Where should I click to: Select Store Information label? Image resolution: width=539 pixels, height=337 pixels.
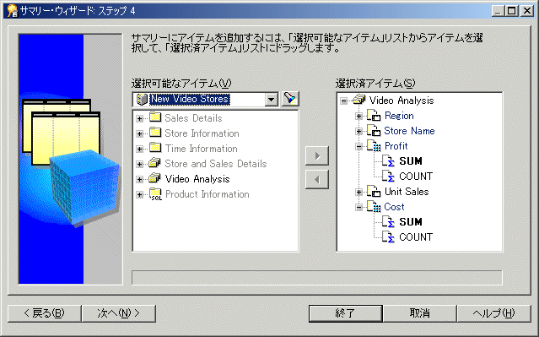point(202,133)
